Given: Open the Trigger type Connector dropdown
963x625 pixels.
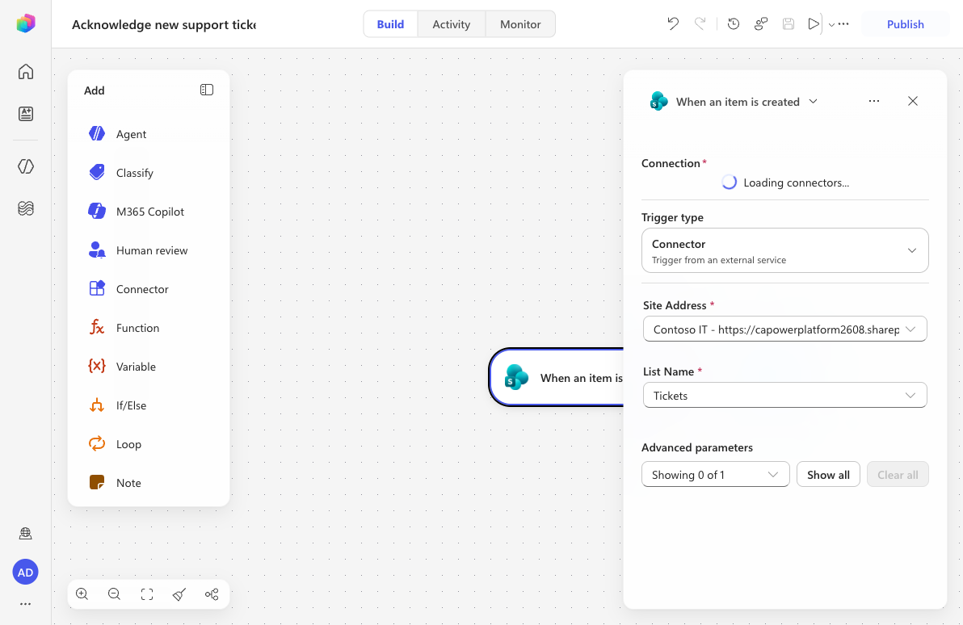Looking at the screenshot, I should (x=785, y=250).
